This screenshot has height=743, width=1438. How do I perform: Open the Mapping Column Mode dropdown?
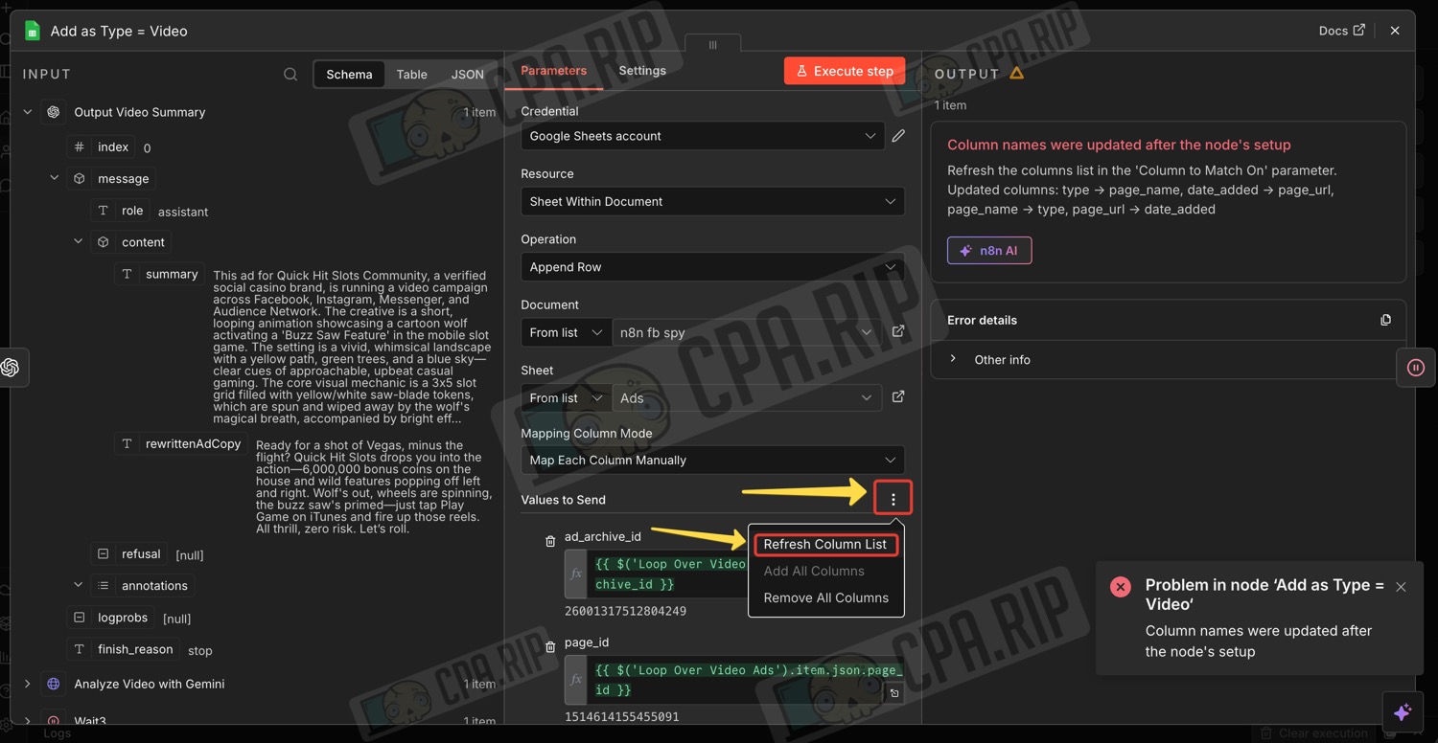(712, 461)
